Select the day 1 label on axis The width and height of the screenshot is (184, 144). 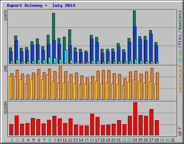click(12, 140)
